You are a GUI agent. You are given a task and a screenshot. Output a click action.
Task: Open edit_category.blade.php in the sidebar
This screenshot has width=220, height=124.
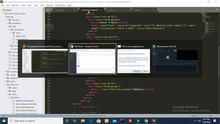tap(26, 104)
